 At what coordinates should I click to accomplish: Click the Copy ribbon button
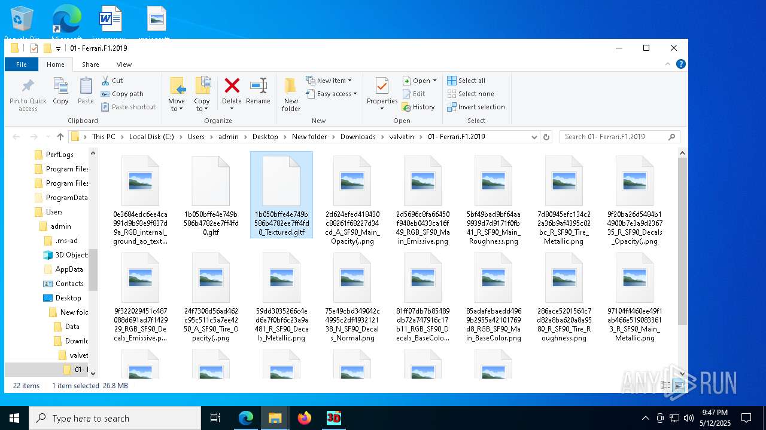60,91
